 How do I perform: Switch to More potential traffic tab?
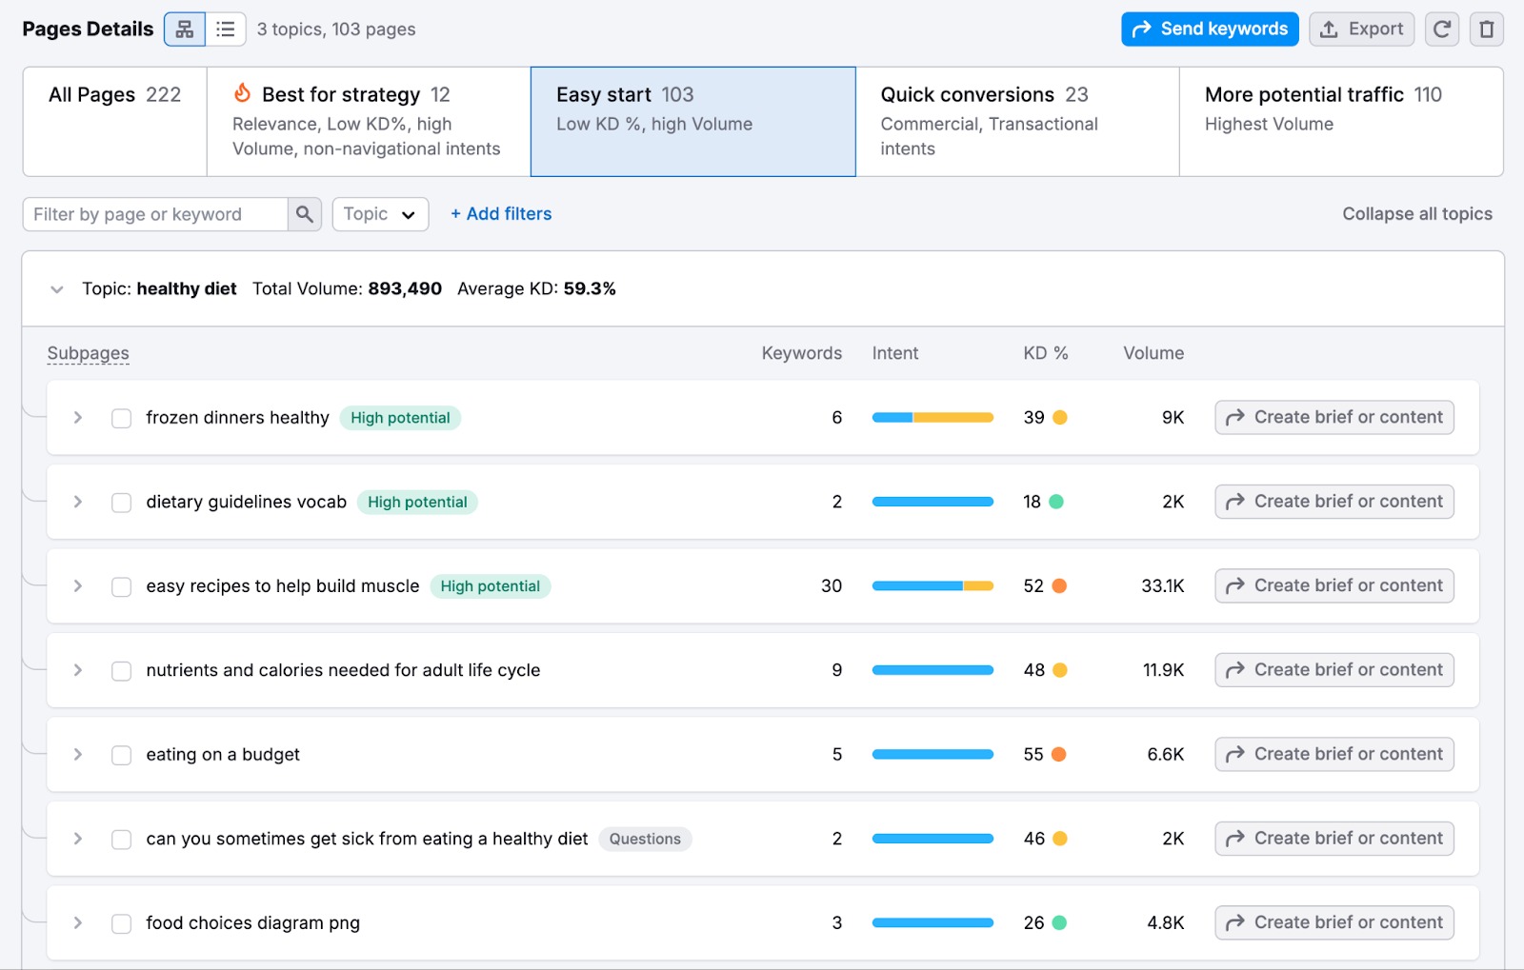[x=1341, y=121]
